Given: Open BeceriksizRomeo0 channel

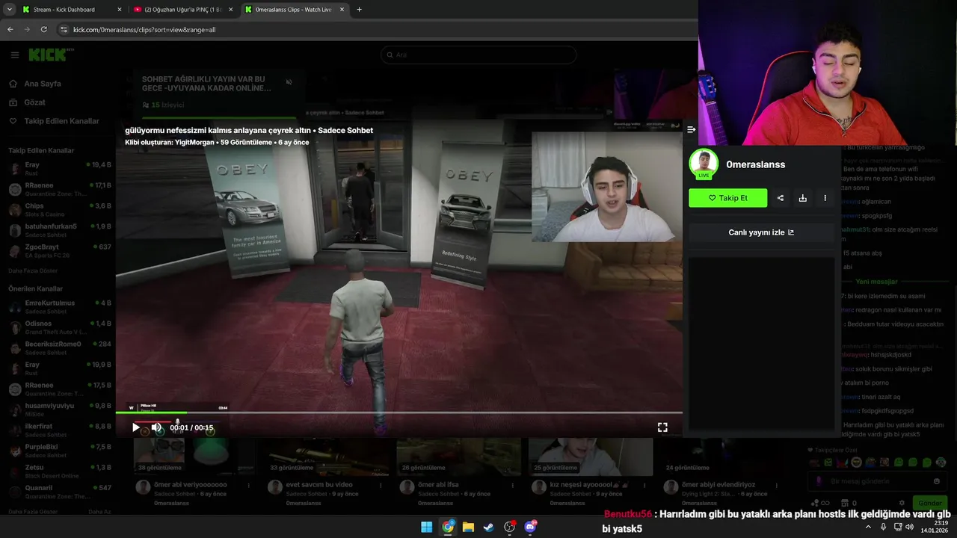Looking at the screenshot, I should tap(60, 347).
